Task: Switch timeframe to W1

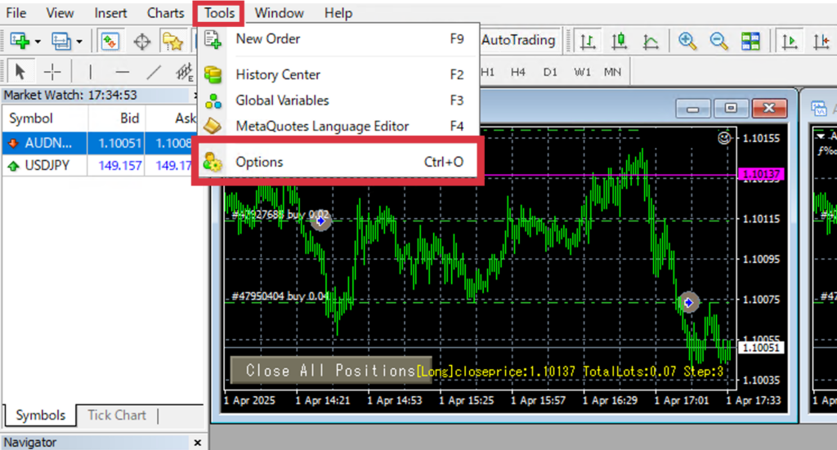Action: (582, 72)
